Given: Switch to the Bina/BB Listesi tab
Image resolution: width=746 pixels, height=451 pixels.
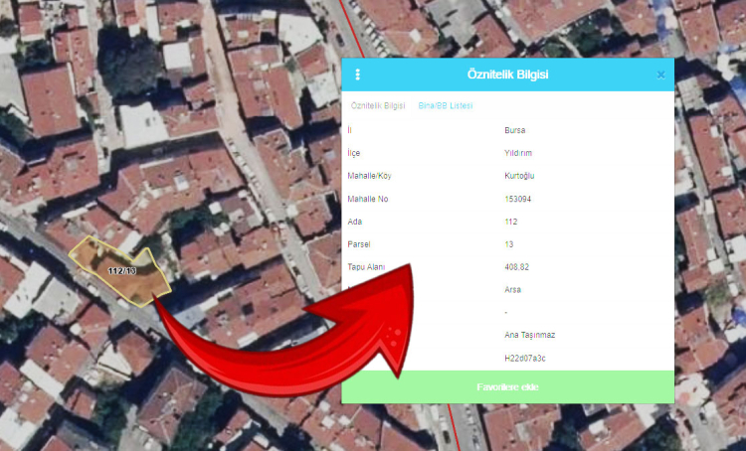Looking at the screenshot, I should click(445, 105).
